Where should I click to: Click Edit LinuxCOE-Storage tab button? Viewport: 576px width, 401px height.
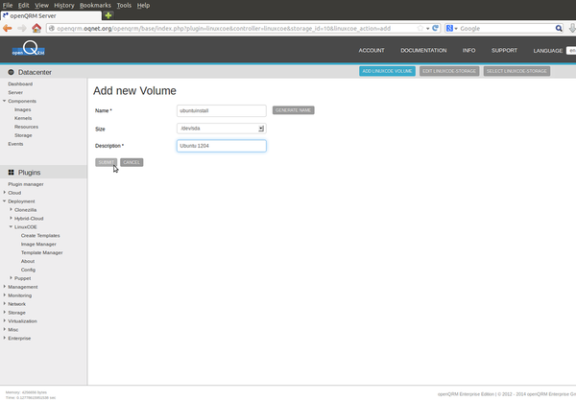(x=449, y=71)
